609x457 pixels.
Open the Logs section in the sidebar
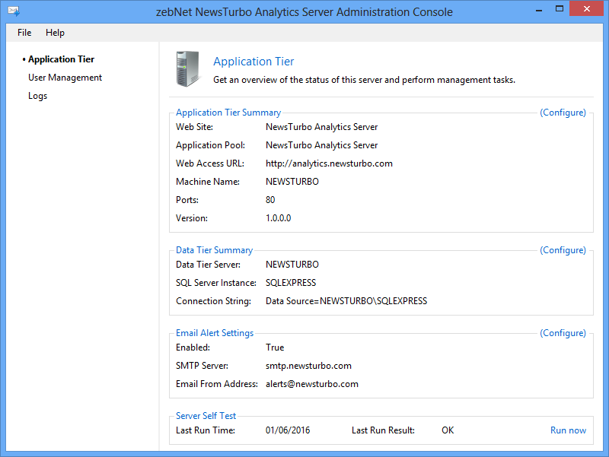click(x=37, y=96)
